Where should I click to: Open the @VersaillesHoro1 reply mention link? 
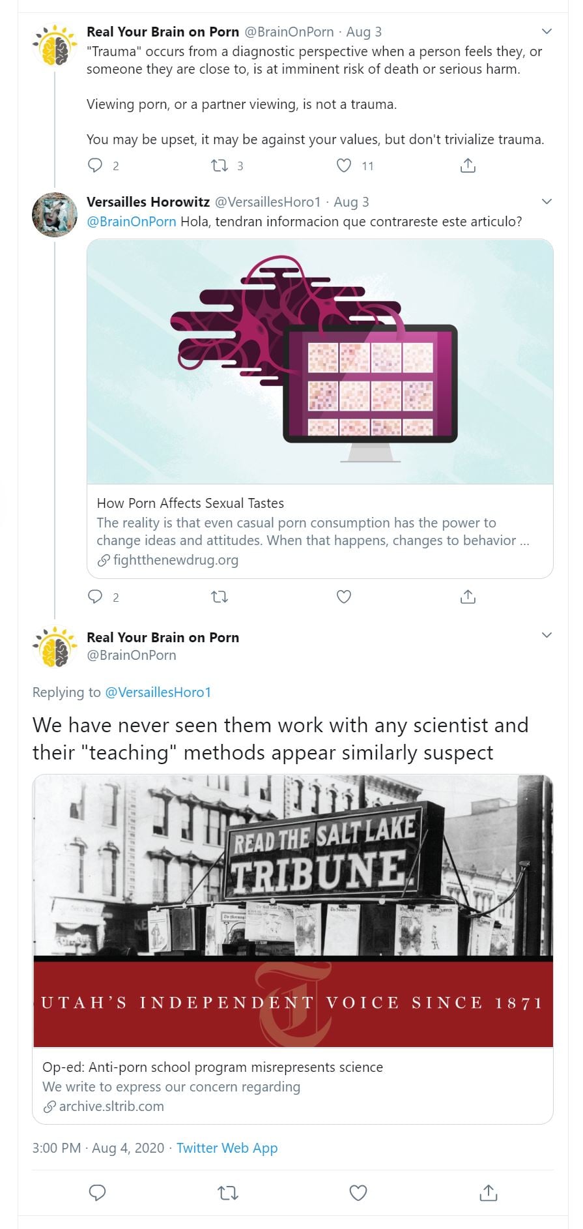pos(158,692)
